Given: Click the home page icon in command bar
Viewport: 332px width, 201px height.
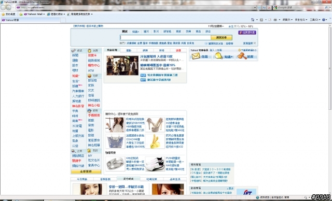Looking at the screenshot, I should click(x=253, y=20).
